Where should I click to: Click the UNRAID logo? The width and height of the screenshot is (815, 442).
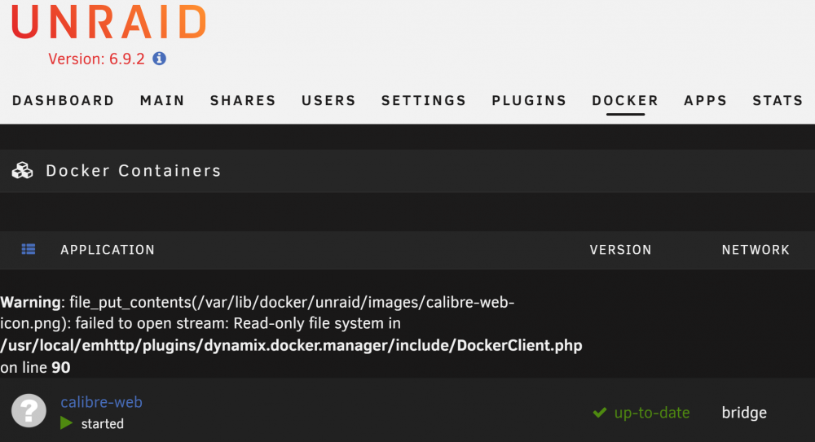pyautogui.click(x=109, y=22)
